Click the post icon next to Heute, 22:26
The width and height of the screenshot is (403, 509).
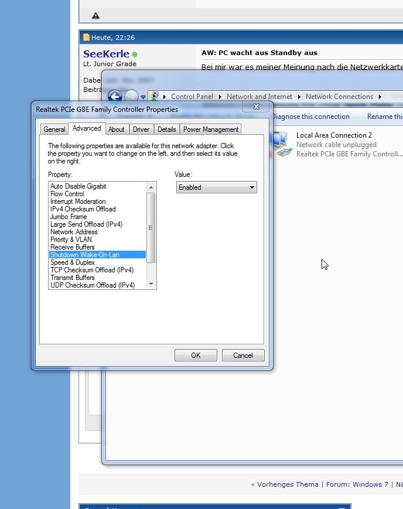86,37
